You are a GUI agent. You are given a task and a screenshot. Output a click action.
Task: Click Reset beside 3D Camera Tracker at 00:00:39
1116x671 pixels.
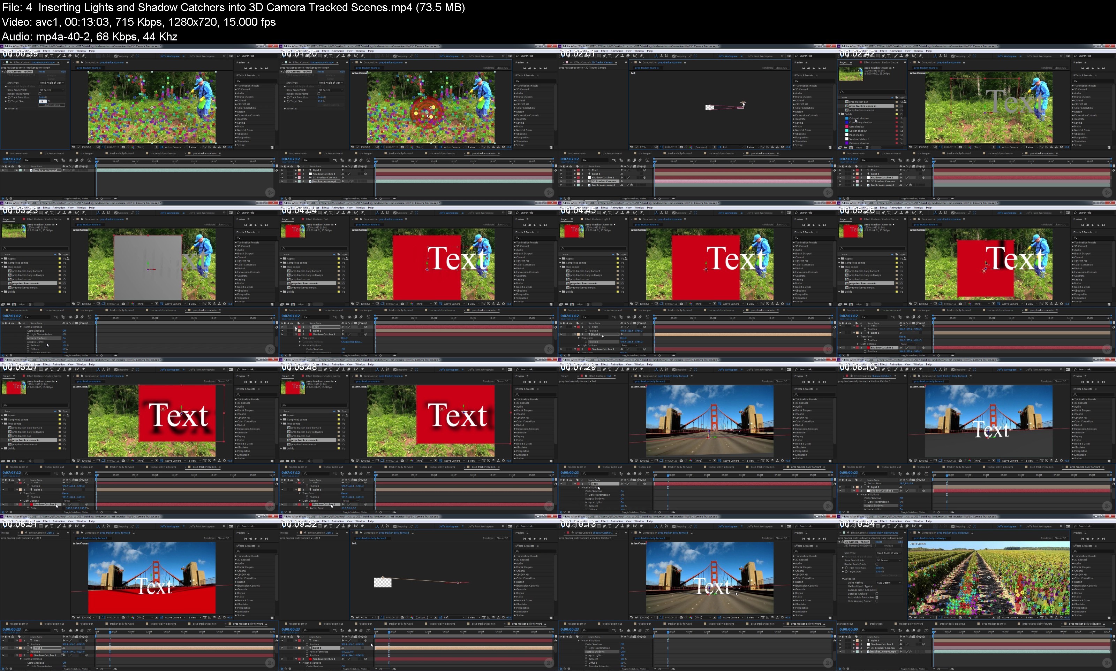click(42, 72)
